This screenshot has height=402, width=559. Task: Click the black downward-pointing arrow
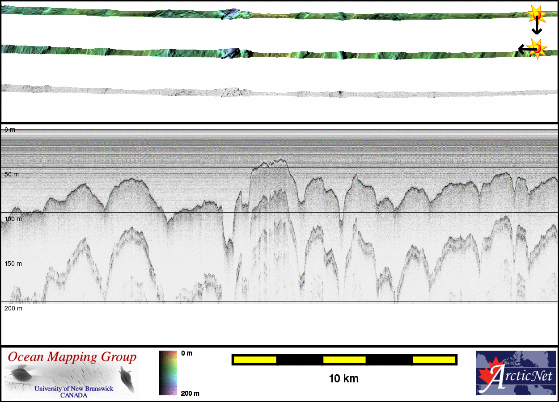pyautogui.click(x=537, y=29)
